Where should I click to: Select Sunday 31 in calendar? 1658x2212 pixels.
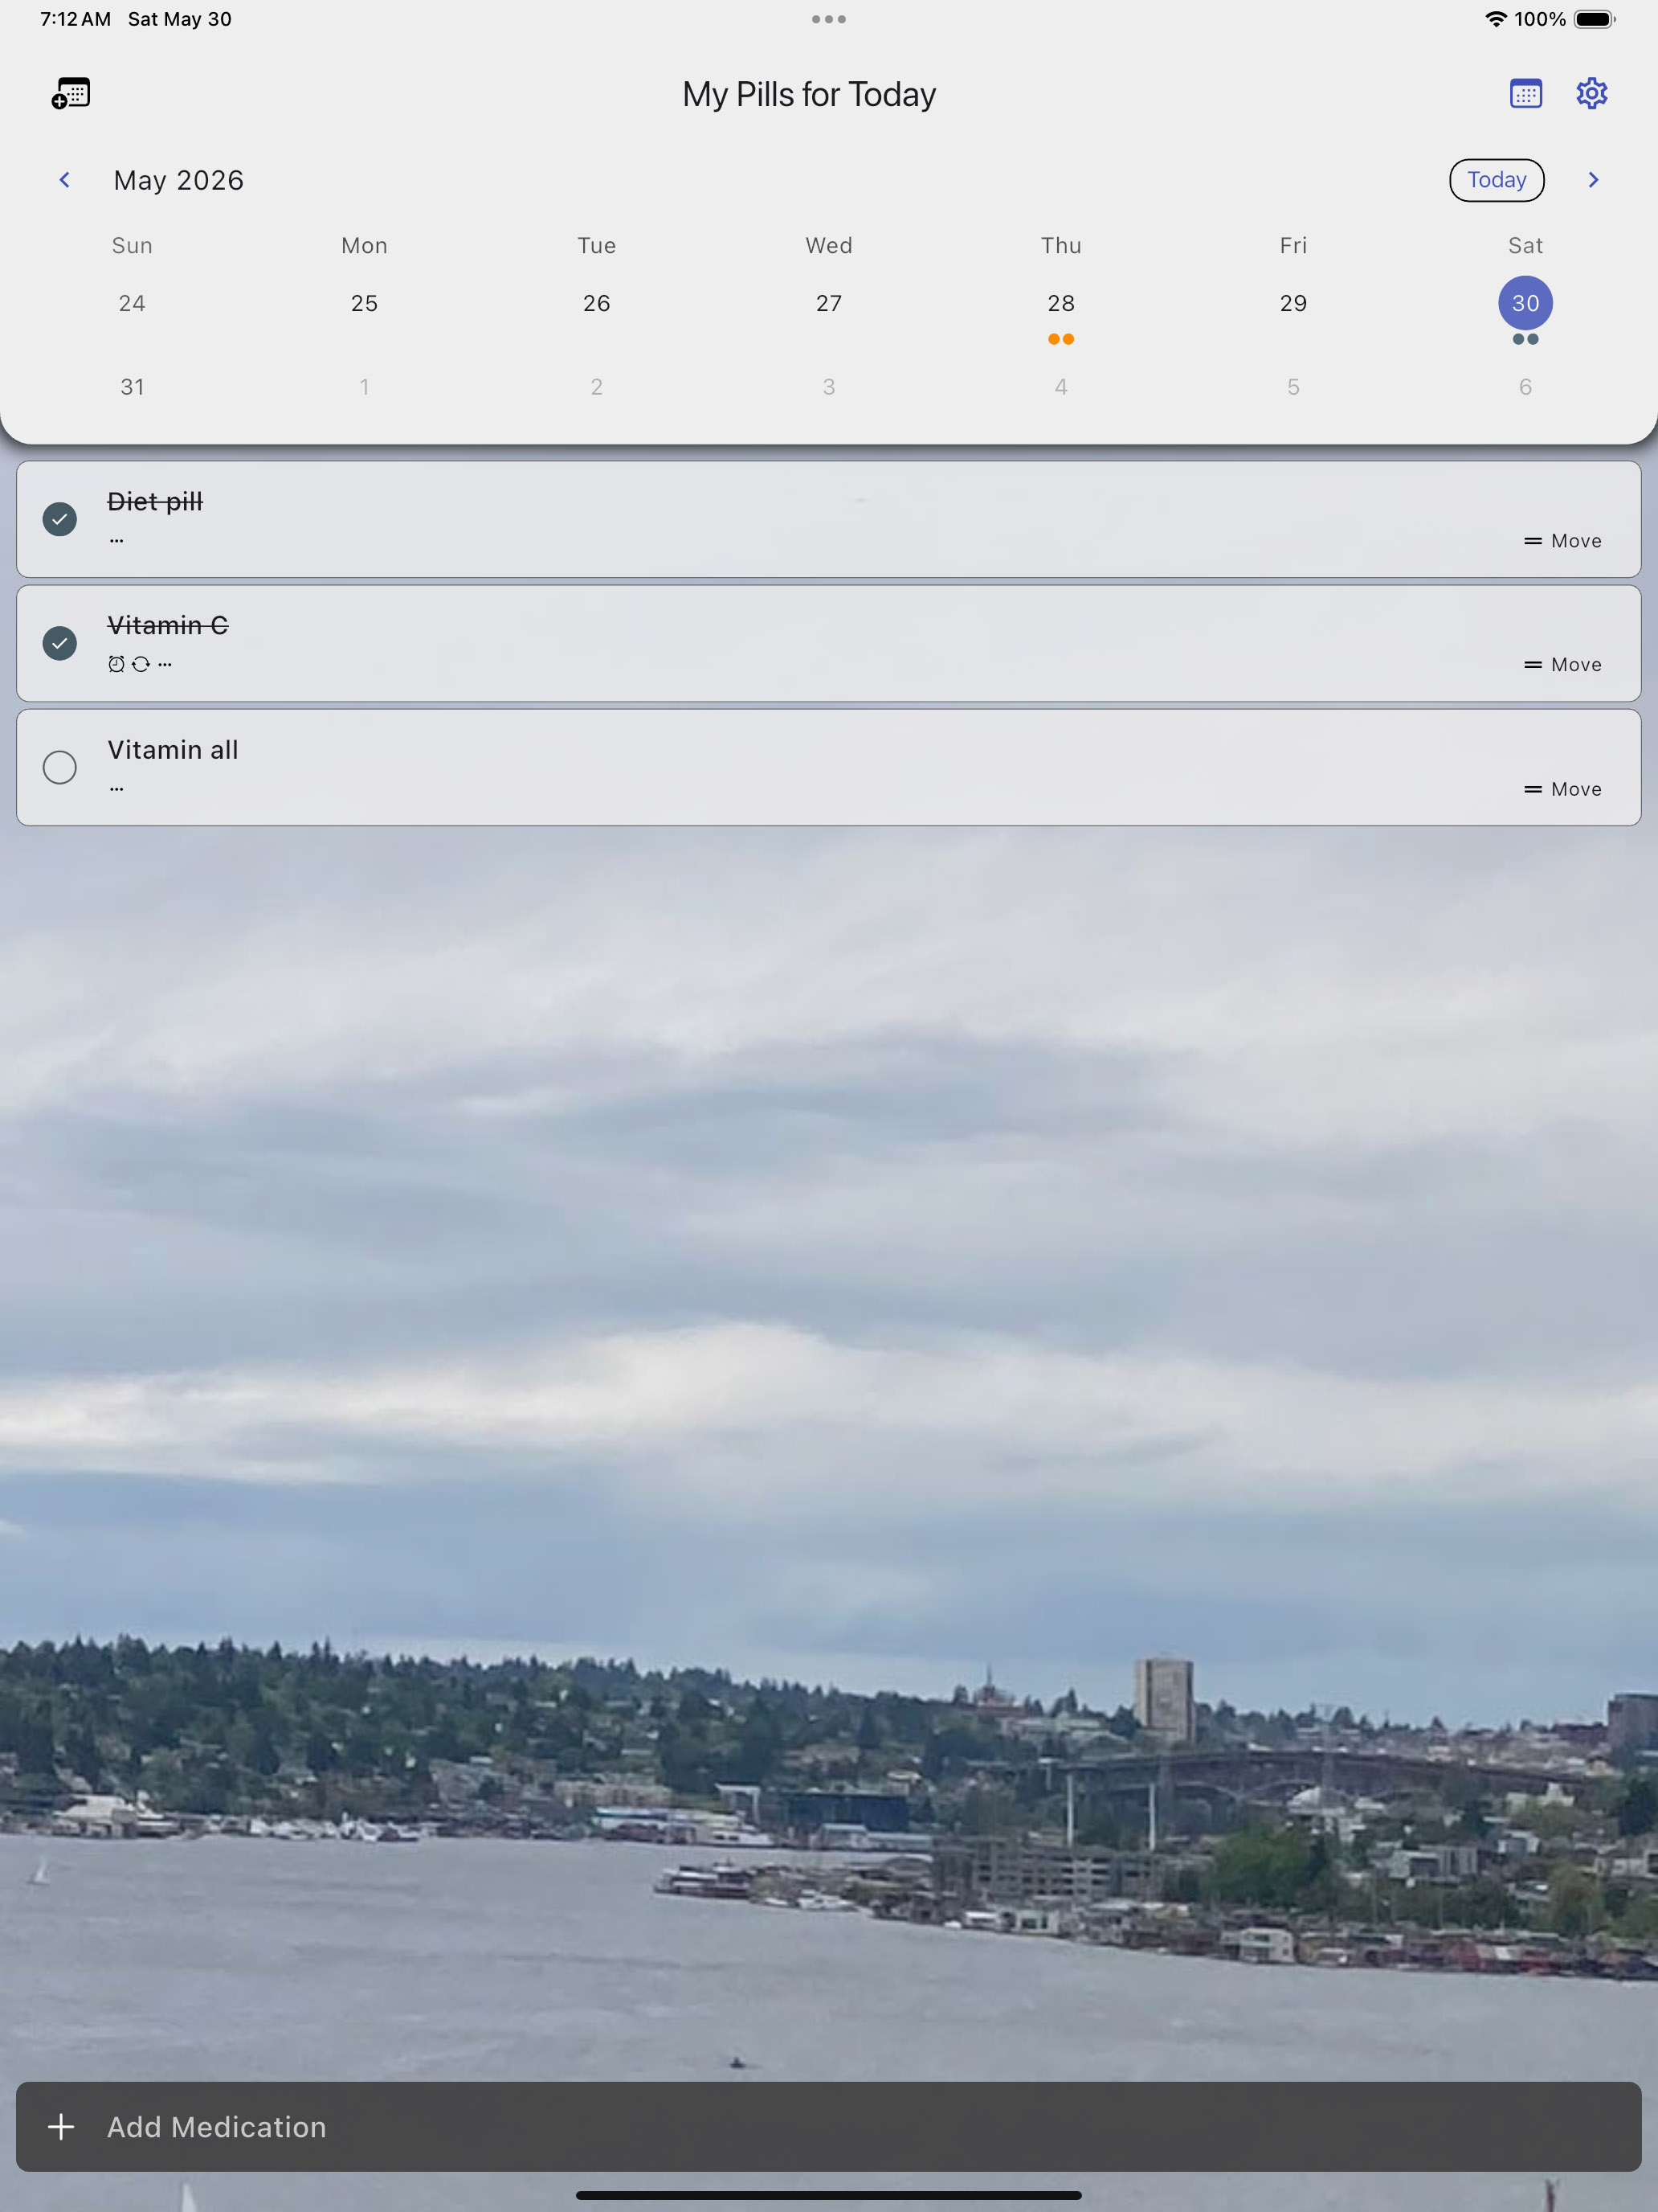pyautogui.click(x=132, y=387)
